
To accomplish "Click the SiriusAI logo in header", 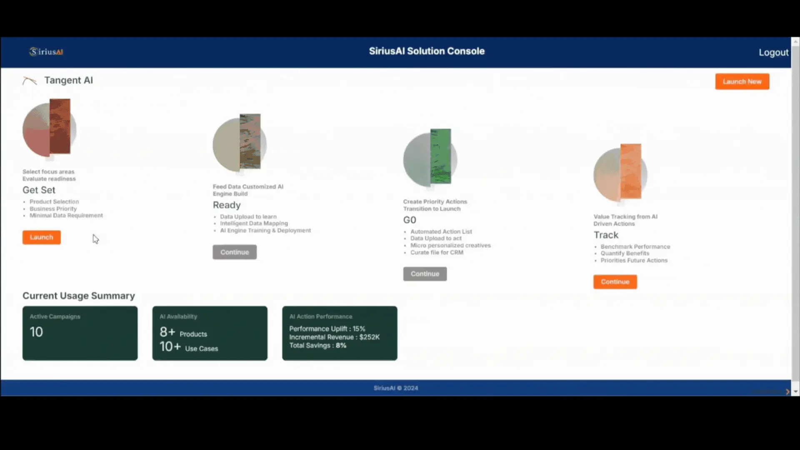I will 46,52.
